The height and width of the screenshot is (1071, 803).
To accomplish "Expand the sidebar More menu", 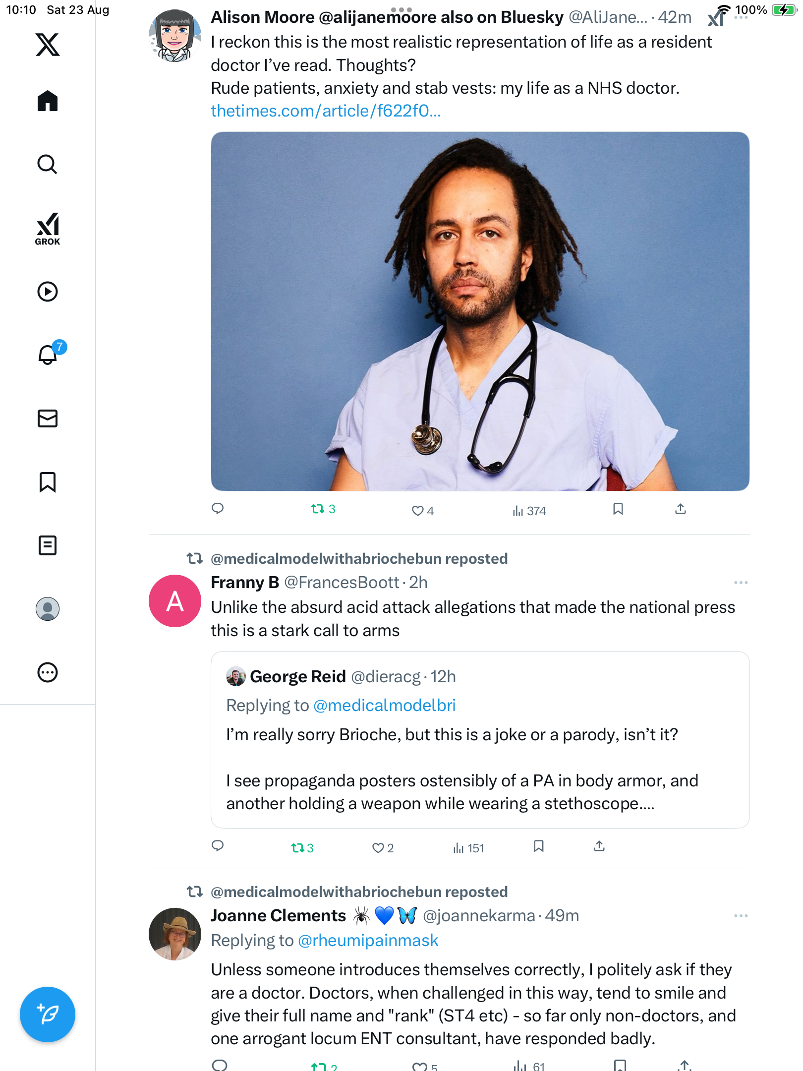I will coord(48,672).
